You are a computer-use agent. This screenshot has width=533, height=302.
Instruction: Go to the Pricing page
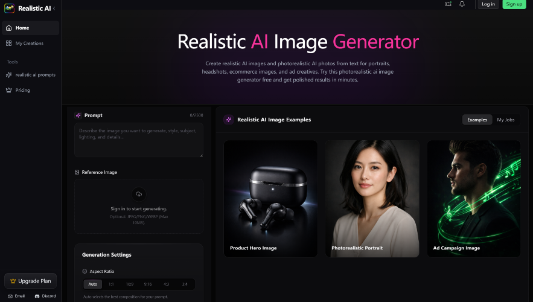pos(31,90)
